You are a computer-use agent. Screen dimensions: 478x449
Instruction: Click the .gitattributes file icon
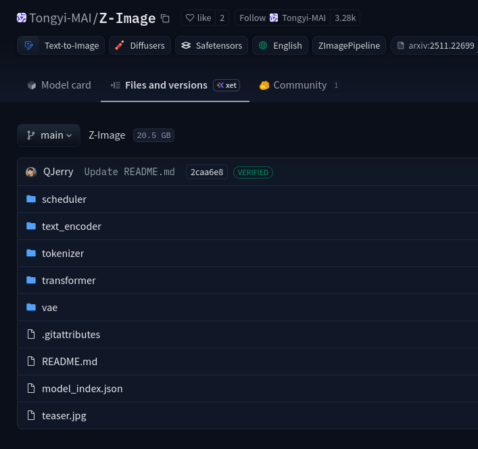click(31, 335)
